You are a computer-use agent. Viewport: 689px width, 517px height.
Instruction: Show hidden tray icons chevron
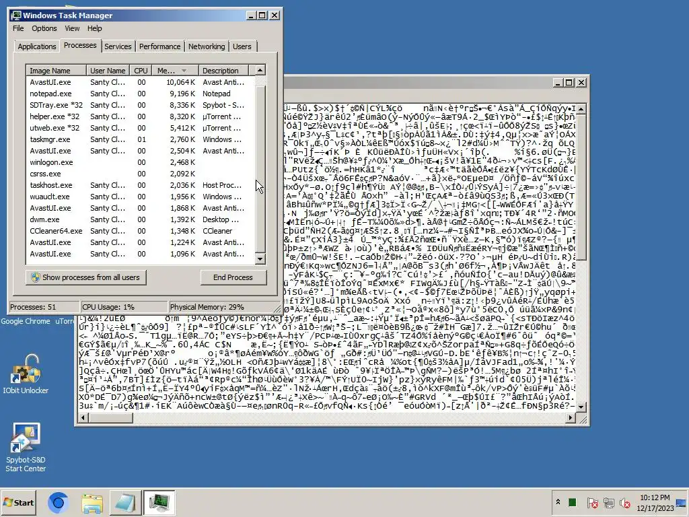(x=558, y=502)
